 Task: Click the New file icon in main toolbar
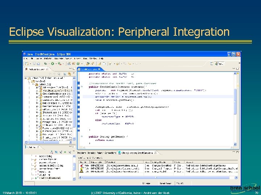tap(26, 63)
